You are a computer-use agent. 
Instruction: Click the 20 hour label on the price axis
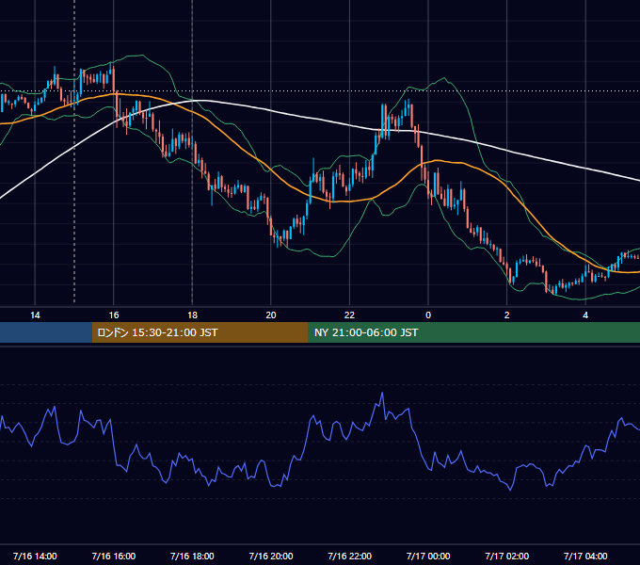click(x=271, y=315)
